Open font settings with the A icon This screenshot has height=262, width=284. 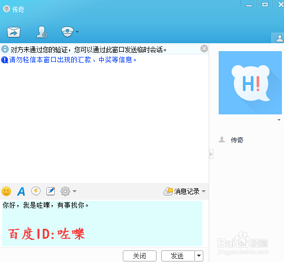21,191
